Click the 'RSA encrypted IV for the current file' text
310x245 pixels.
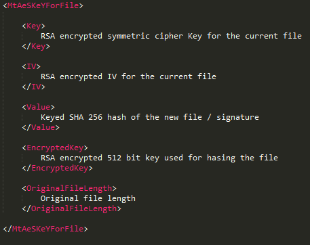(128, 76)
